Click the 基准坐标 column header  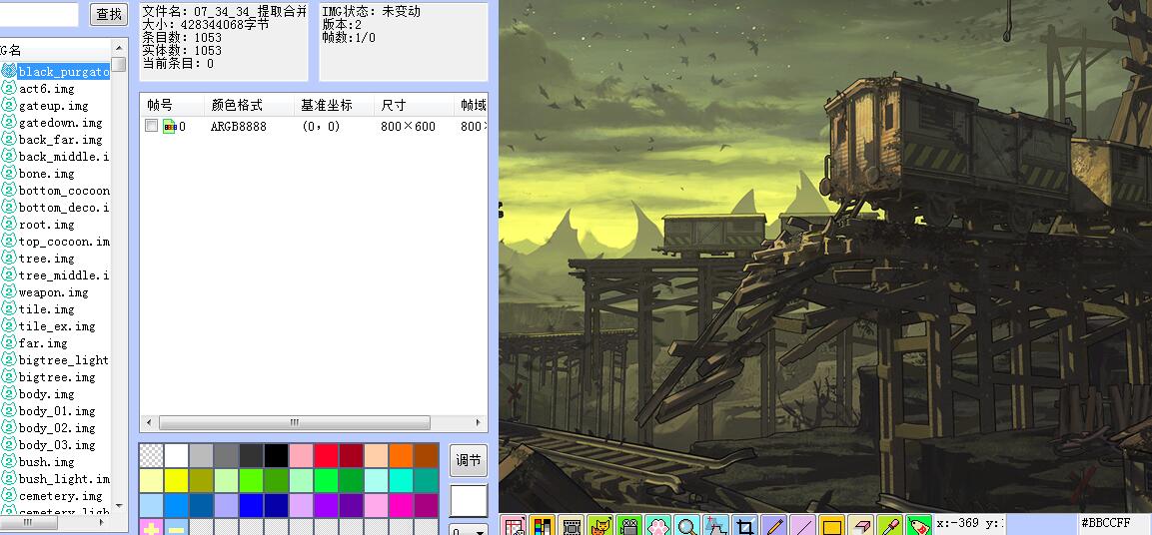point(326,106)
